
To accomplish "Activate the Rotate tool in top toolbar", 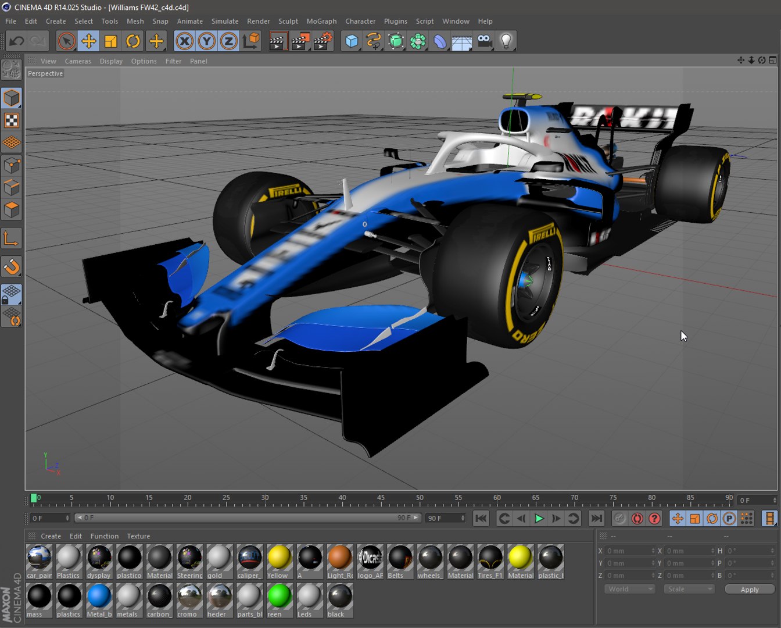I will [133, 41].
